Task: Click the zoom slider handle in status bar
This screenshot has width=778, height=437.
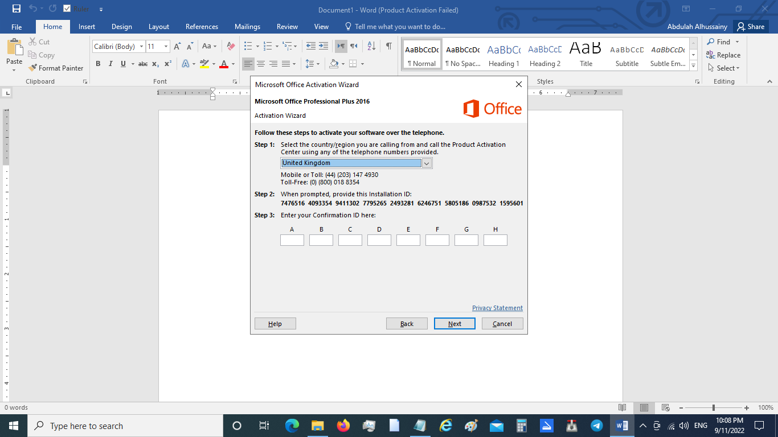Action: [x=713, y=407]
